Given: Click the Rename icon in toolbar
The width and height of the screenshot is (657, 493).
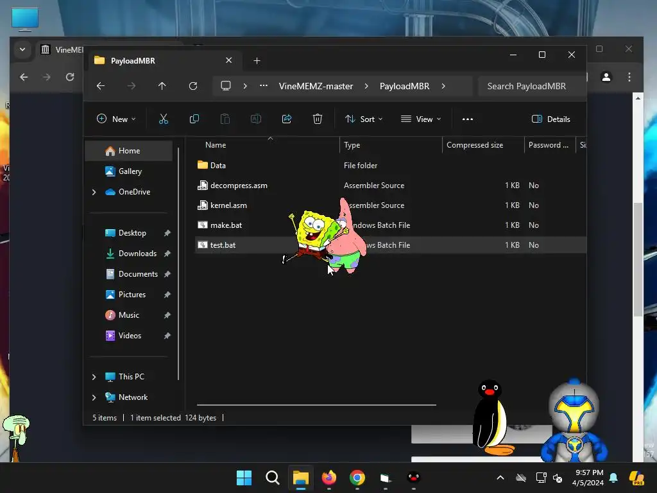Looking at the screenshot, I should click(255, 119).
